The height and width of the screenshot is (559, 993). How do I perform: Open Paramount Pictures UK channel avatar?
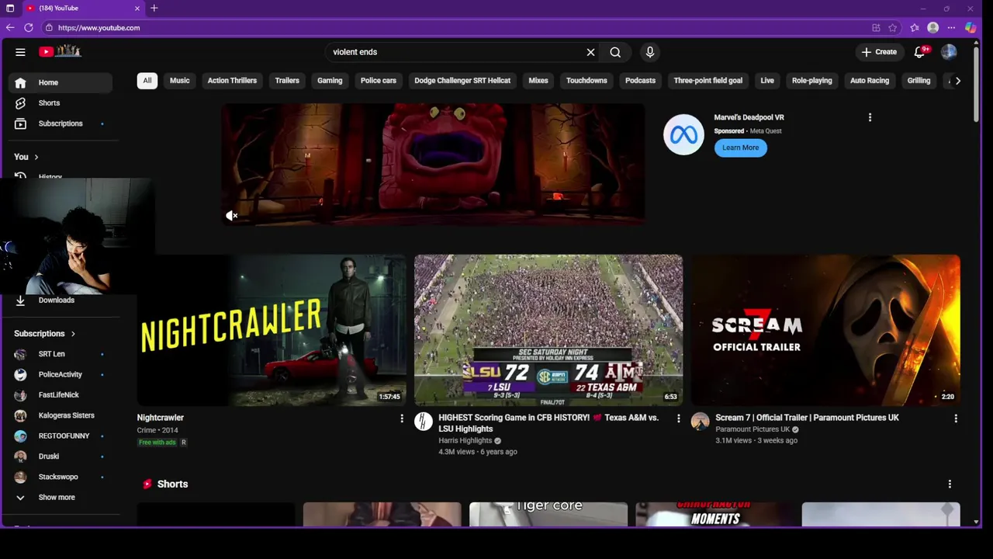pyautogui.click(x=701, y=422)
